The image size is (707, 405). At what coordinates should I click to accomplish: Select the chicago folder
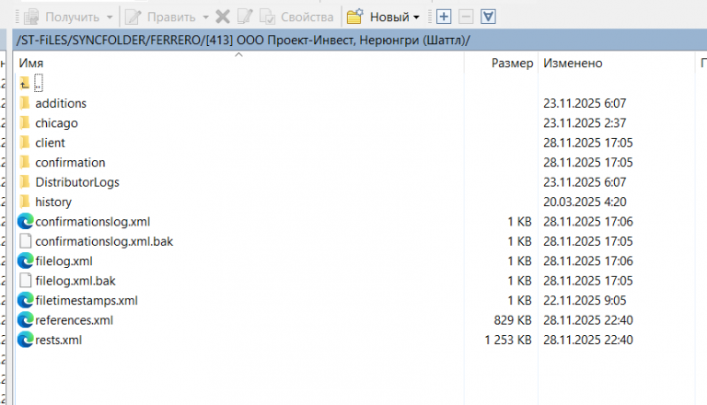tap(49, 123)
